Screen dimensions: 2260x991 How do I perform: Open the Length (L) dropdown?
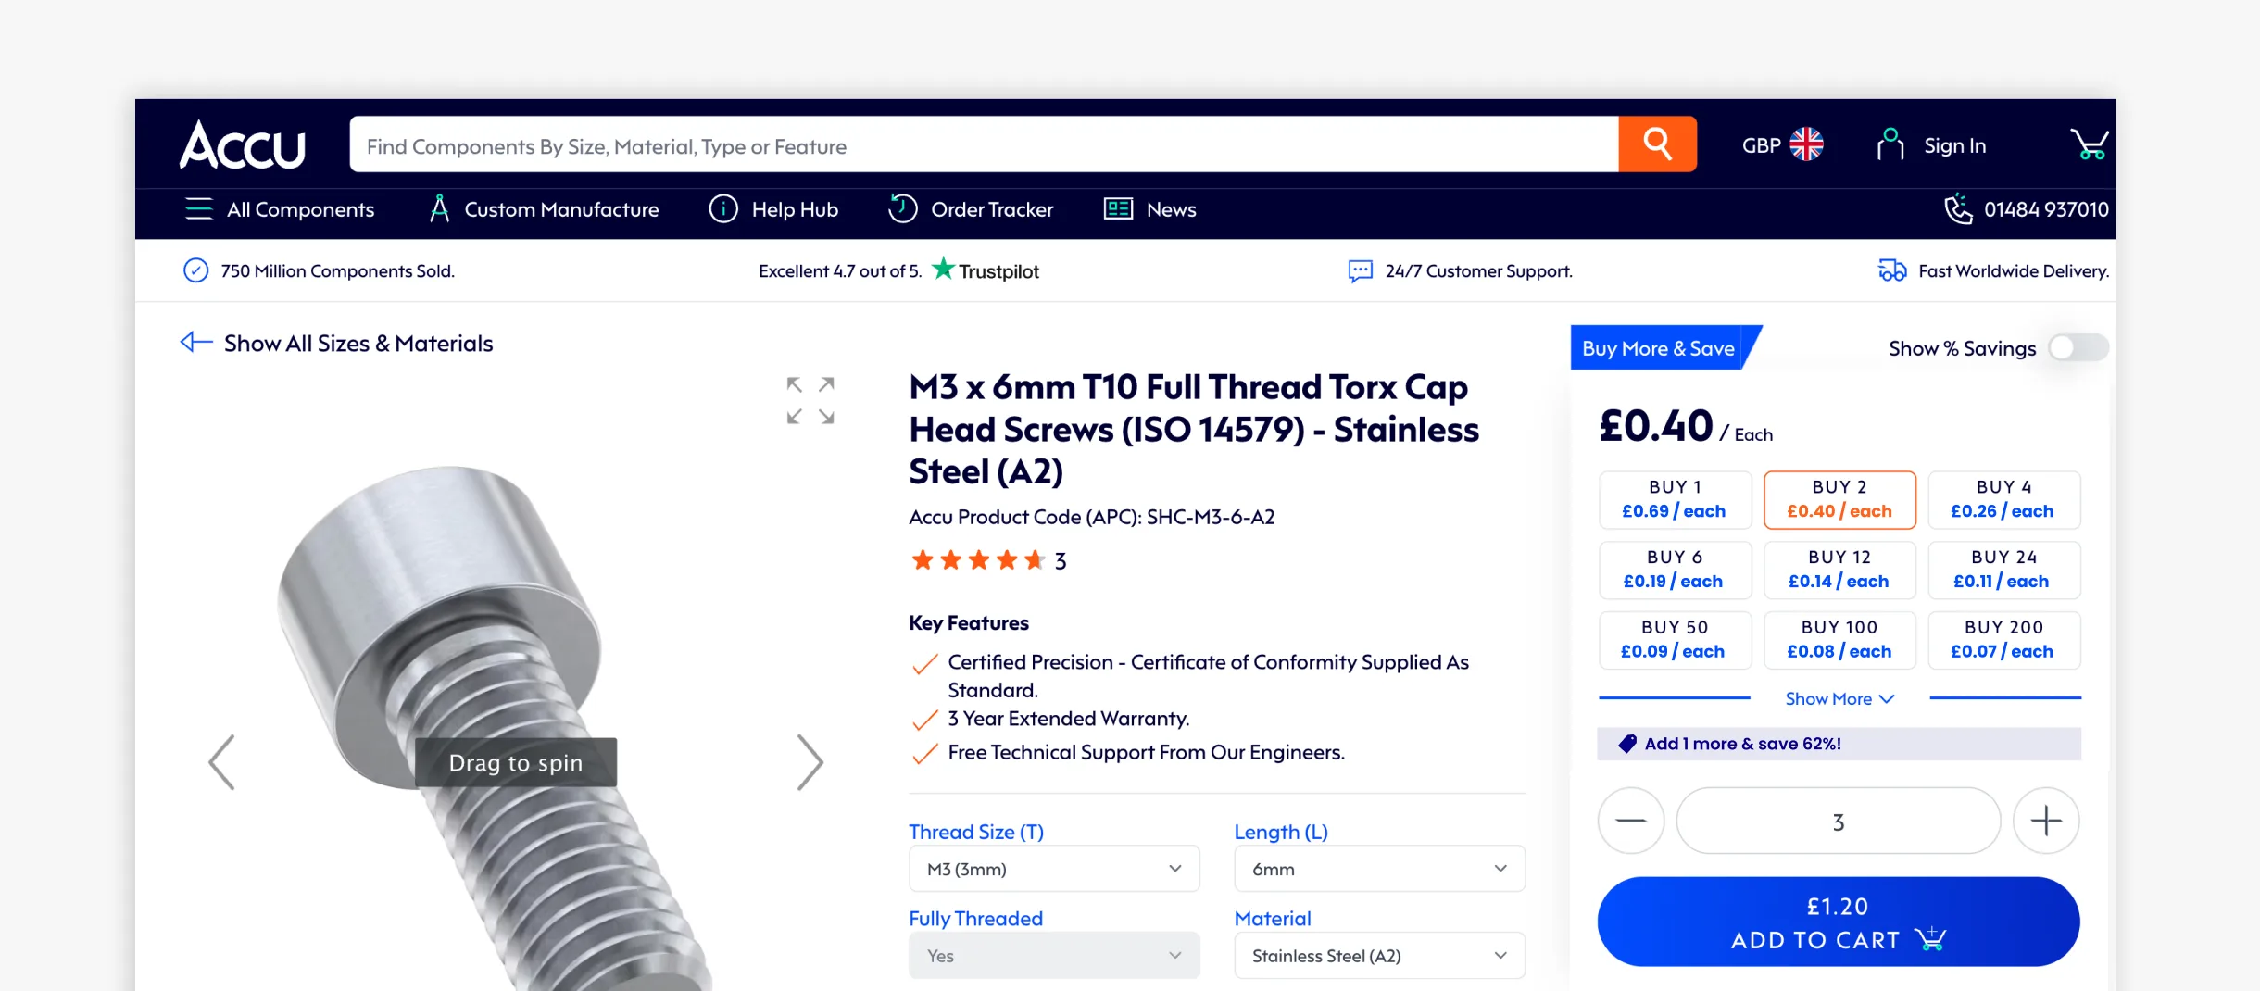[1379, 869]
